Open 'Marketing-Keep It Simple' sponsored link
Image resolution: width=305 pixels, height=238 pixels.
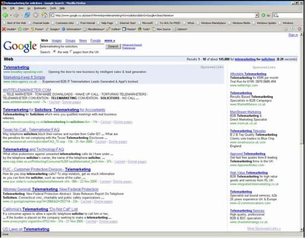coord(25,77)
